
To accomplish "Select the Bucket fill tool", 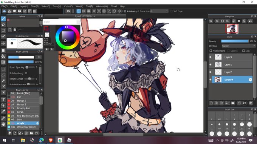I will 3,57.
